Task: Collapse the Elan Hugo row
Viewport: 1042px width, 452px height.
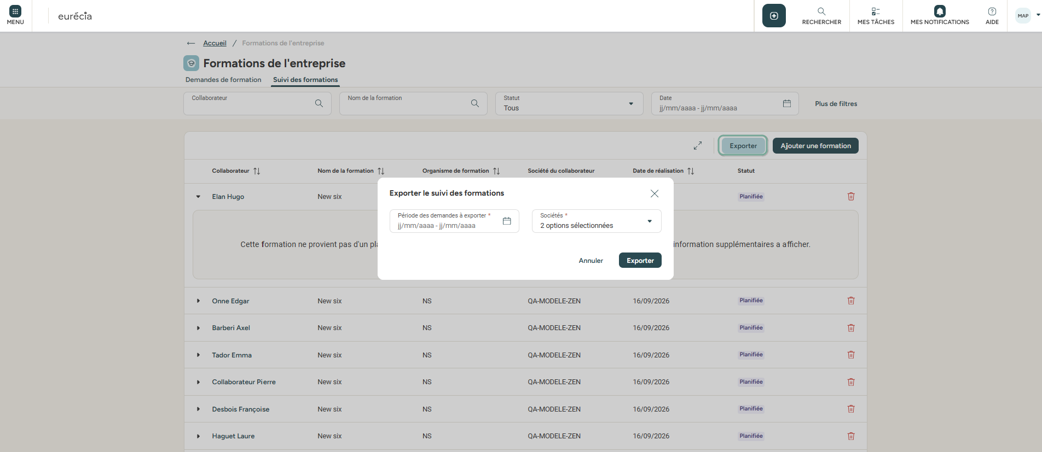Action: pyautogui.click(x=199, y=197)
